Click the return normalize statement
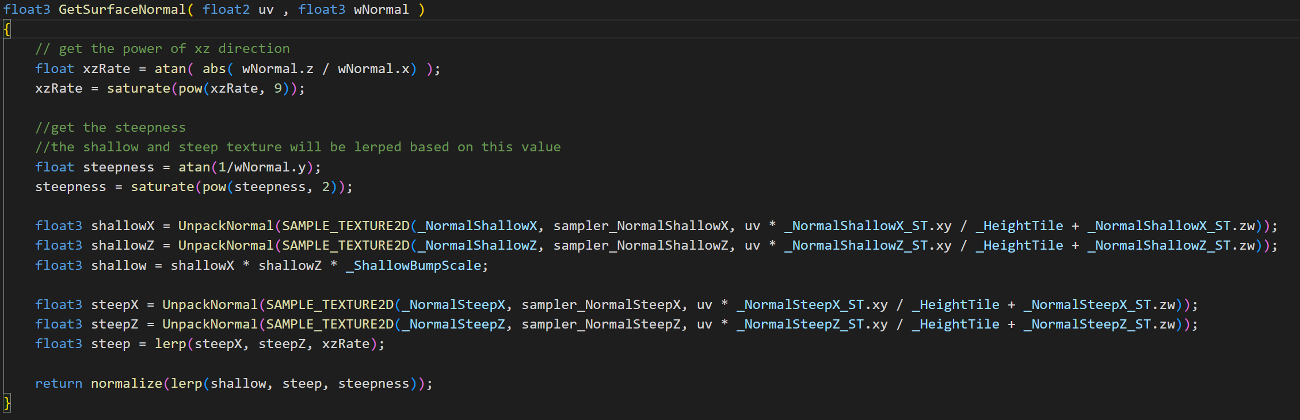The height and width of the screenshot is (420, 1300). tap(234, 384)
